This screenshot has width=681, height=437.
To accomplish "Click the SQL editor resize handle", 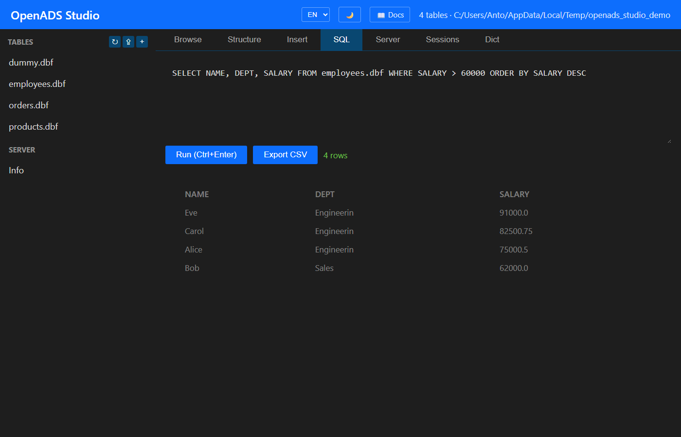I will click(x=669, y=141).
